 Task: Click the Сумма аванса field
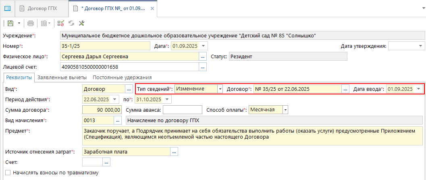183,110
